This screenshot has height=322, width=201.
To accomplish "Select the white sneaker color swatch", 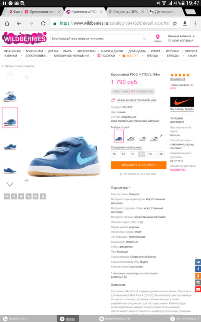I will pos(154,138).
